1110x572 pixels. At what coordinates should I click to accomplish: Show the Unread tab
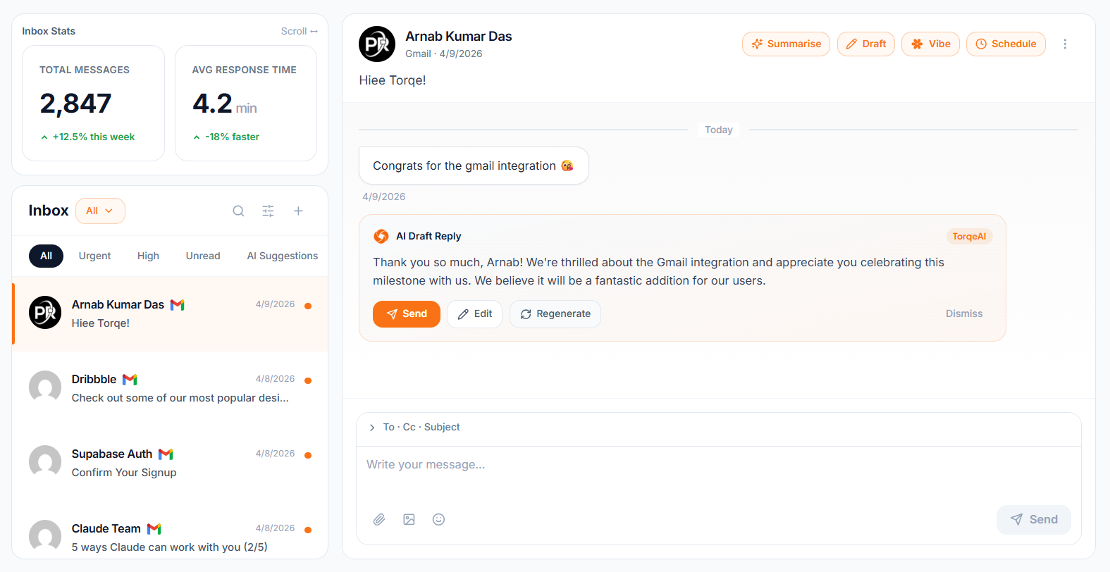[x=203, y=256]
